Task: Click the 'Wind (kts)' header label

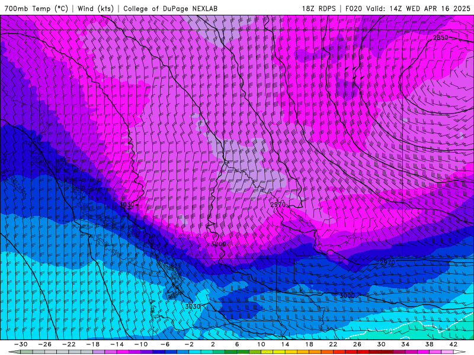Action: pos(95,8)
